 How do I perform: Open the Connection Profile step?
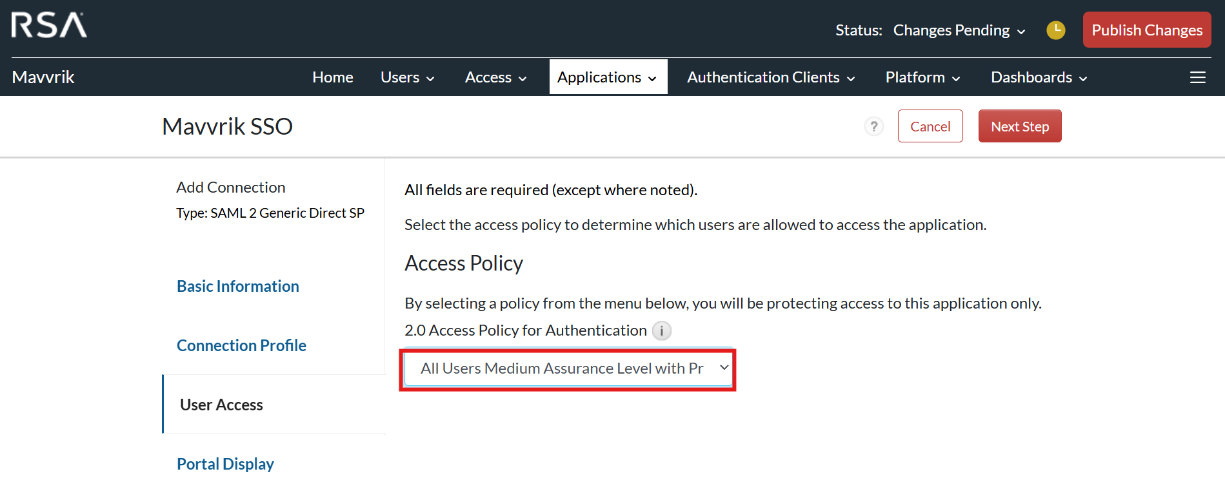click(x=241, y=345)
